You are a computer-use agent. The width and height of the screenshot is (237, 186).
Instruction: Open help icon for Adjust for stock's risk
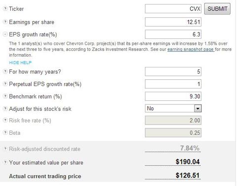pyautogui.click(x=5, y=108)
